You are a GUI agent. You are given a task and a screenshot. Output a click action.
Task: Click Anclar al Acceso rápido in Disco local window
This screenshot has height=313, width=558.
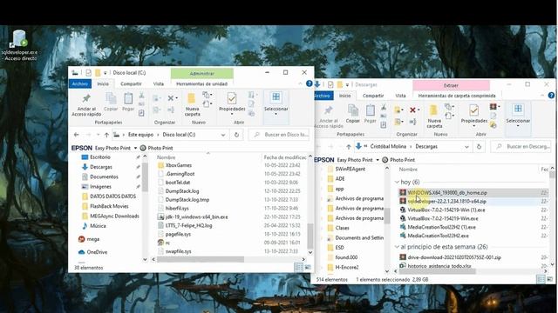point(86,105)
